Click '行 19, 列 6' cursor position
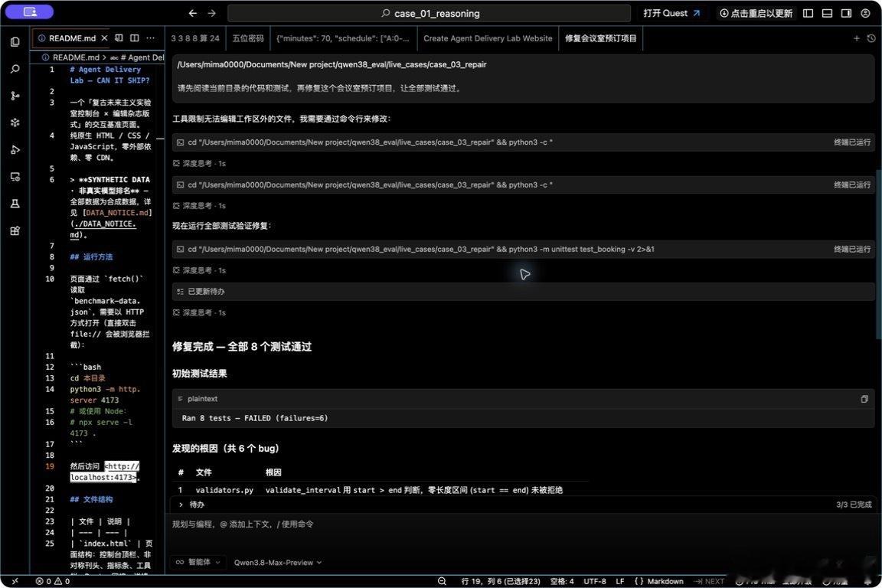Viewport: 882px width, 588px height. tap(501, 581)
